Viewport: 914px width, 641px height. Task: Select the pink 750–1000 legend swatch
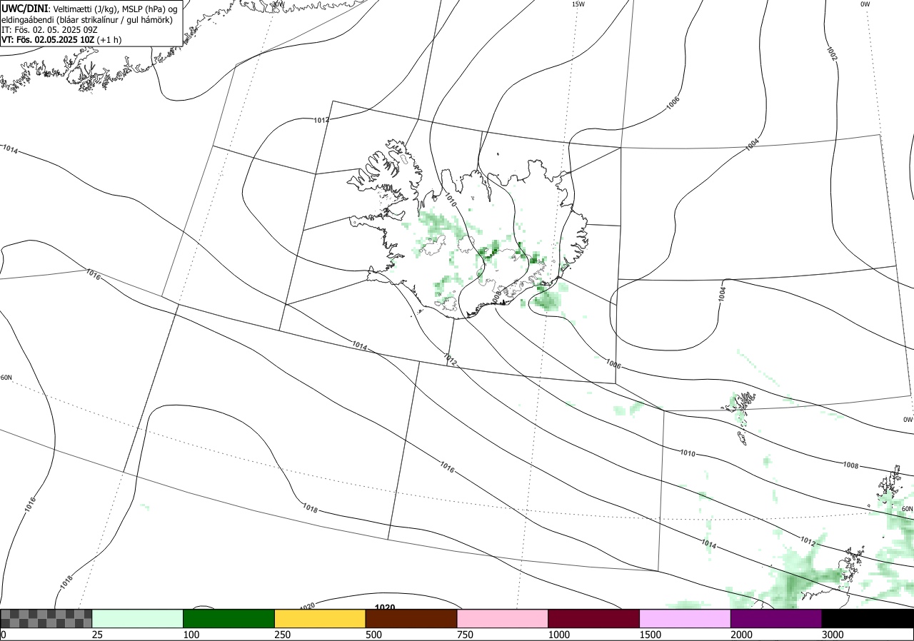(x=503, y=618)
